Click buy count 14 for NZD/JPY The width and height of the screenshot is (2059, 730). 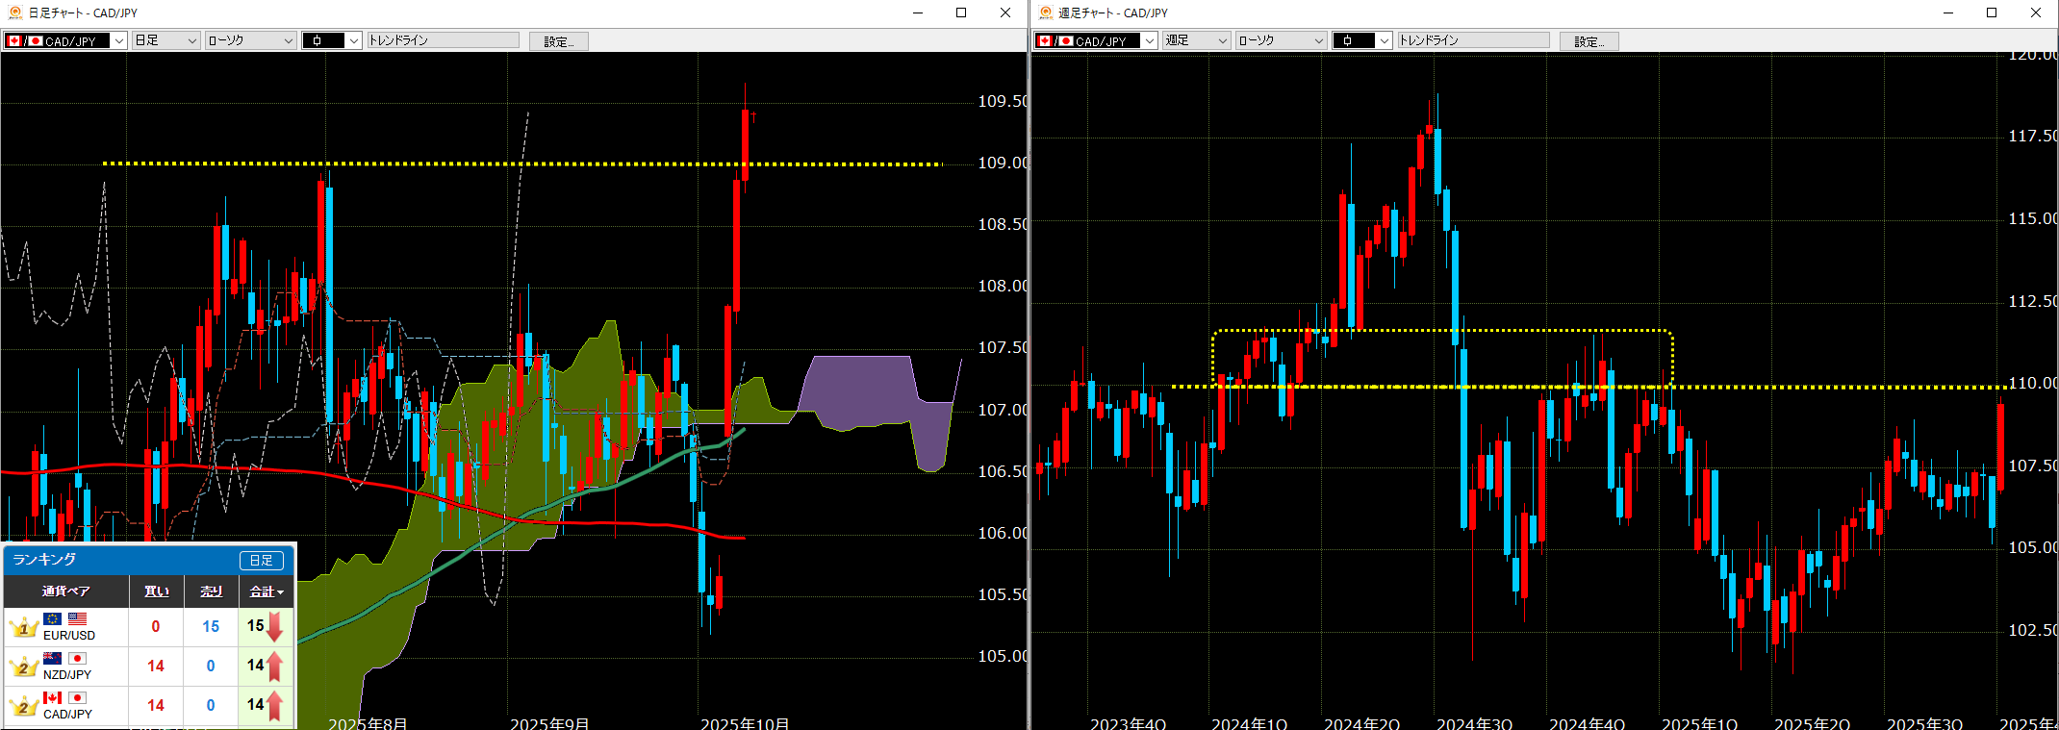pos(156,666)
